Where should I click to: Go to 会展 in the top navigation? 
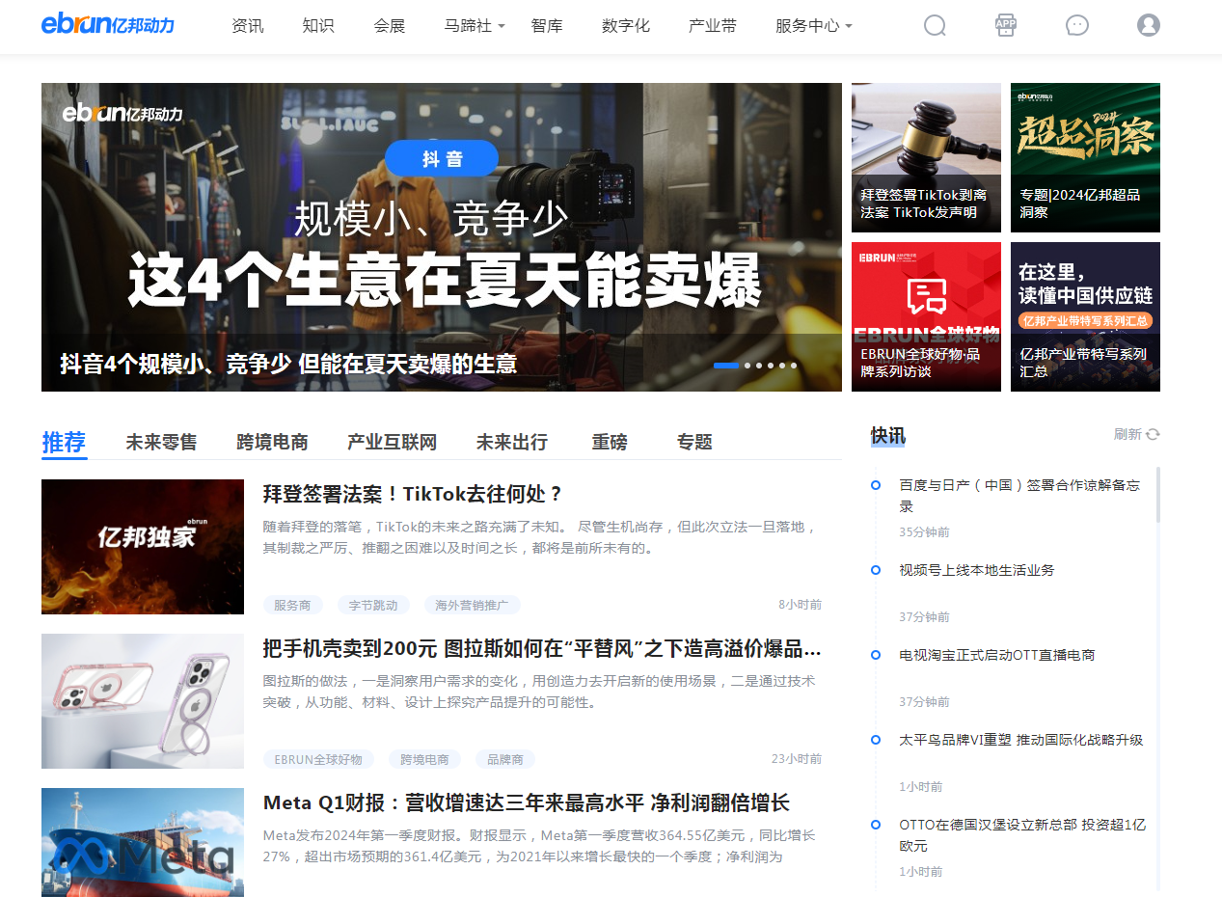pyautogui.click(x=390, y=26)
